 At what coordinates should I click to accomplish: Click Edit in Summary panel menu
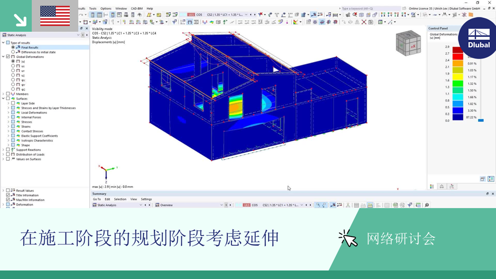(x=108, y=199)
